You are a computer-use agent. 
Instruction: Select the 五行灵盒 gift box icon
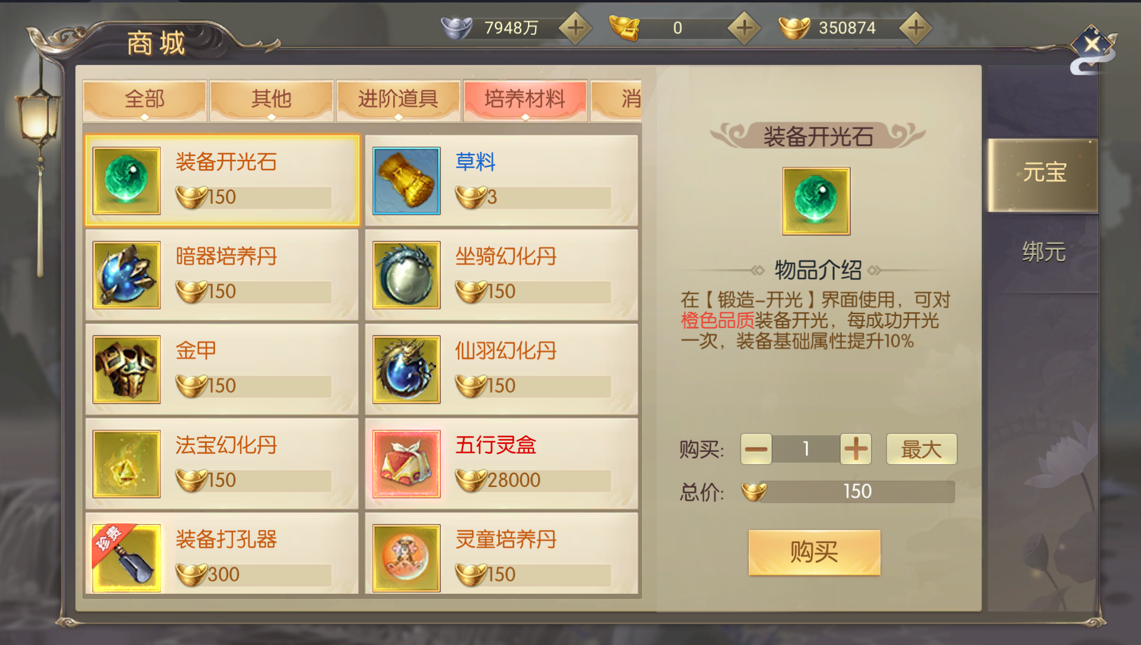pos(406,464)
